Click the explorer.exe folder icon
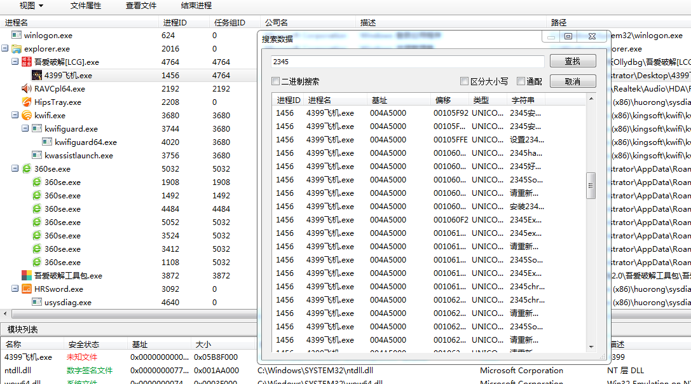The width and height of the screenshot is (691, 384). (17, 48)
